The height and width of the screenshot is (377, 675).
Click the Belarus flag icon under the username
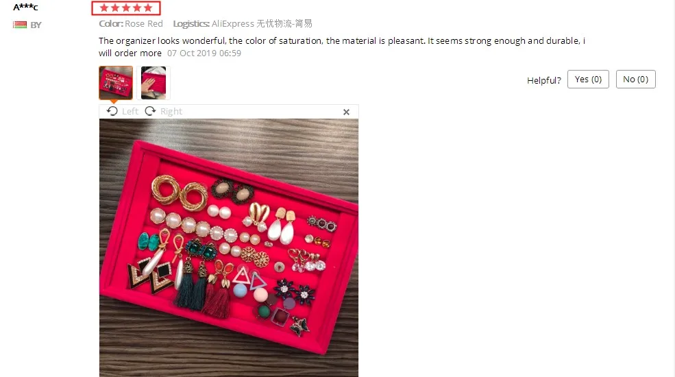tap(20, 25)
